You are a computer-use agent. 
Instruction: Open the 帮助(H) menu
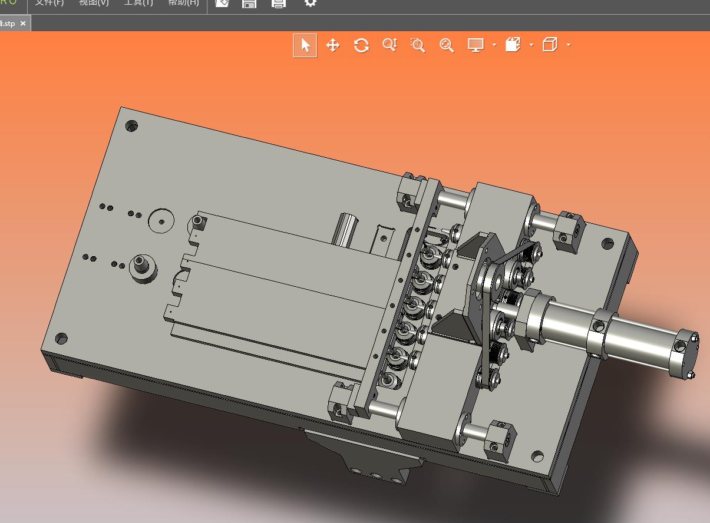tap(183, 3)
